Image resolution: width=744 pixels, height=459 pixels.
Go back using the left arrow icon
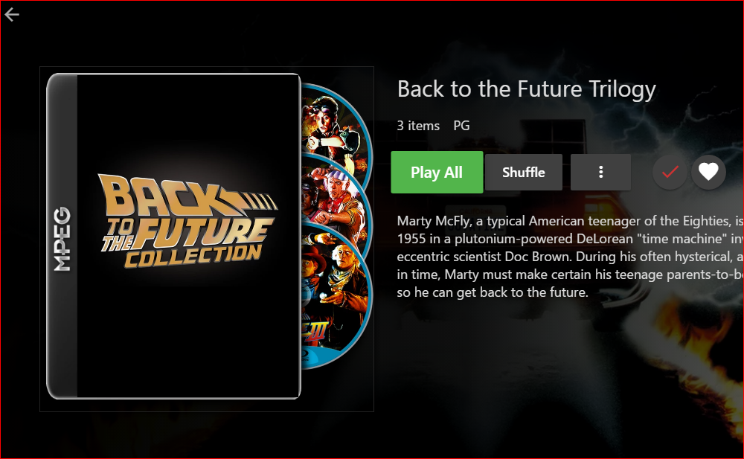click(x=12, y=15)
